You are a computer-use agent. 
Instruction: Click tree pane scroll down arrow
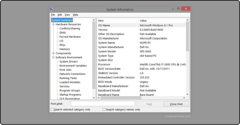coord(94,98)
